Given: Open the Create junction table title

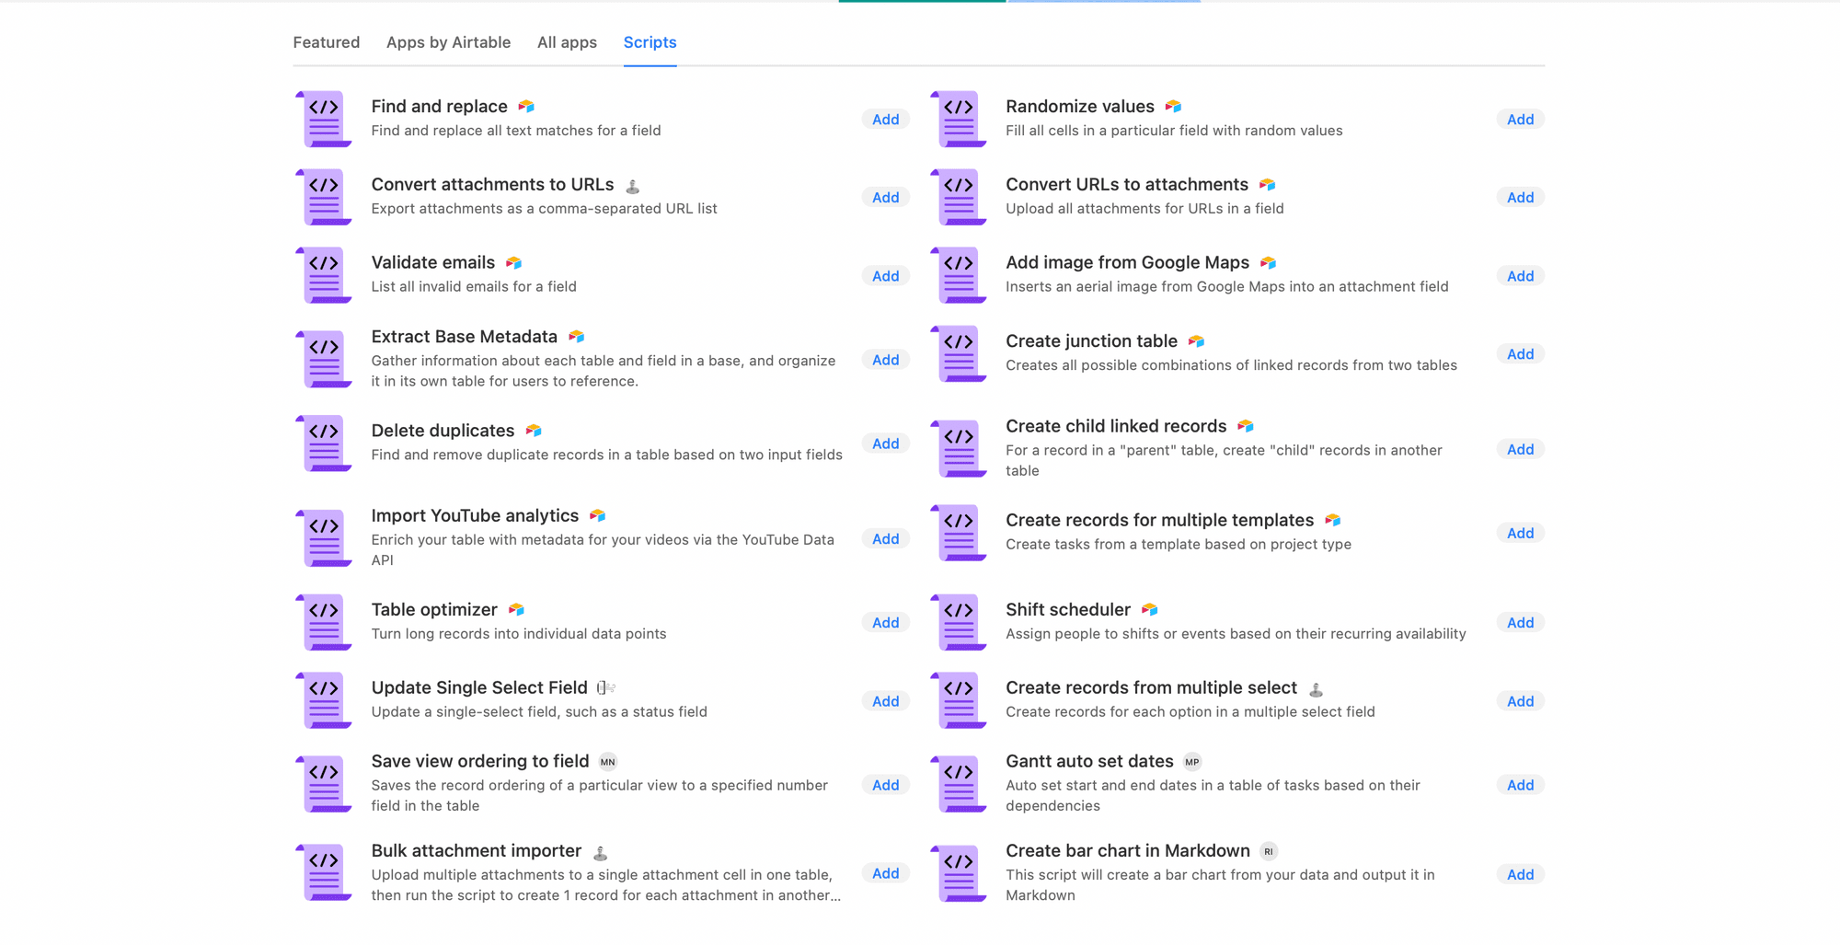Looking at the screenshot, I should [x=1091, y=341].
